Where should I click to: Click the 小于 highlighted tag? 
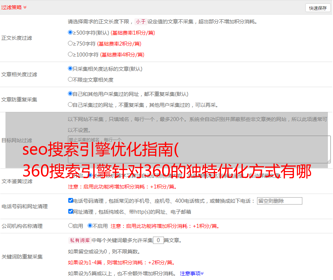(x=141, y=22)
